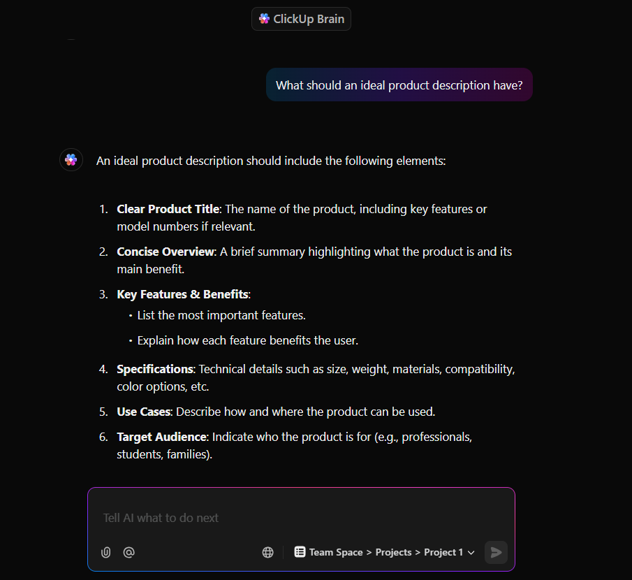The width and height of the screenshot is (632, 580).
Task: Click the 'Clear Product Title' list item
Action: tap(302, 218)
